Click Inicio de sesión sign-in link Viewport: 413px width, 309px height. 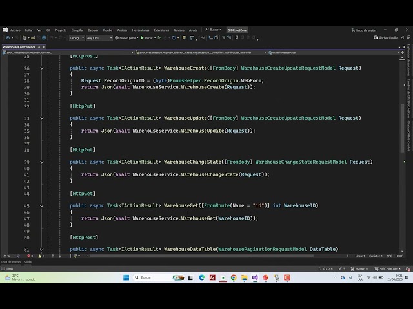click(x=364, y=30)
